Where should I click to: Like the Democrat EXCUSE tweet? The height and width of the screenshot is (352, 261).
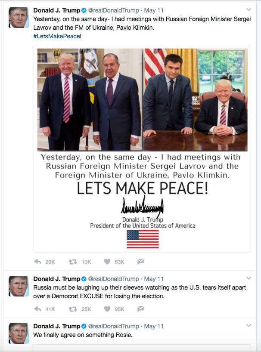(x=107, y=309)
